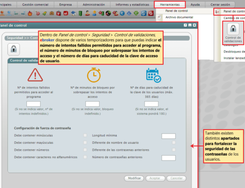
Task: Click the orange person toolbar icon
Action: pos(2,13)
